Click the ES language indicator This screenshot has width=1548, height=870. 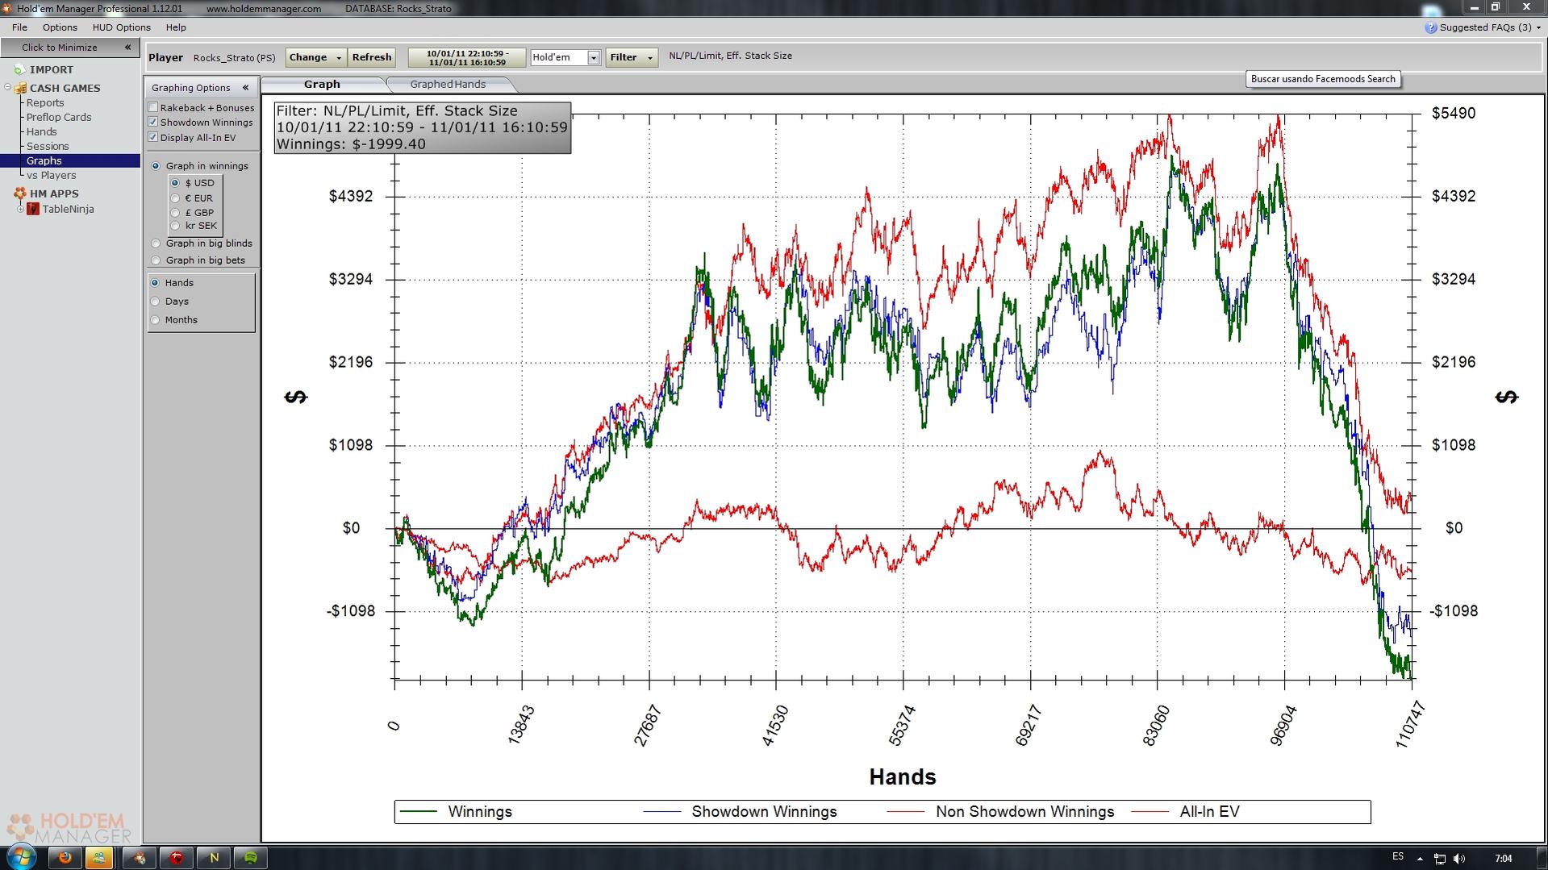tap(1398, 857)
